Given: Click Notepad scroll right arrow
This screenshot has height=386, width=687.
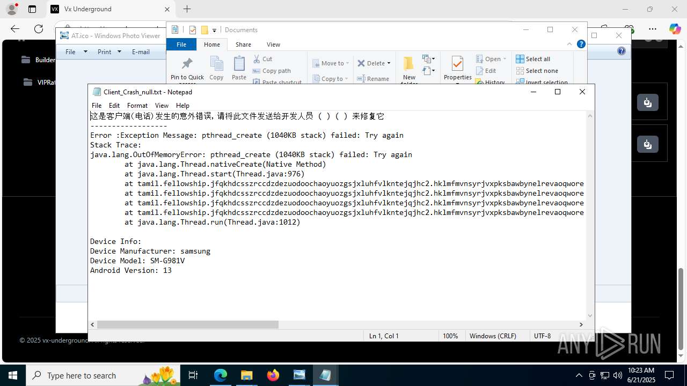Looking at the screenshot, I should pos(581,324).
